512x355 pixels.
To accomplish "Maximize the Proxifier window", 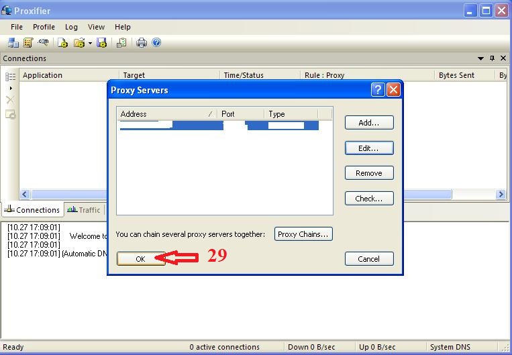I will coord(486,11).
